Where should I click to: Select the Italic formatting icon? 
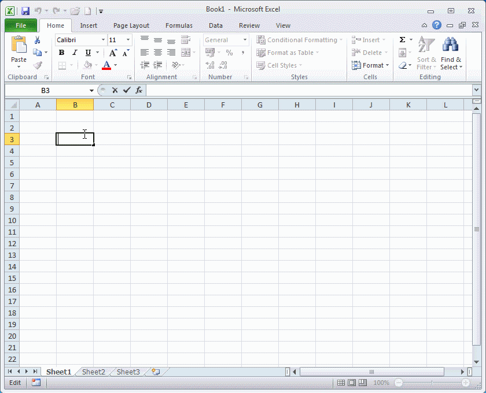tap(73, 52)
